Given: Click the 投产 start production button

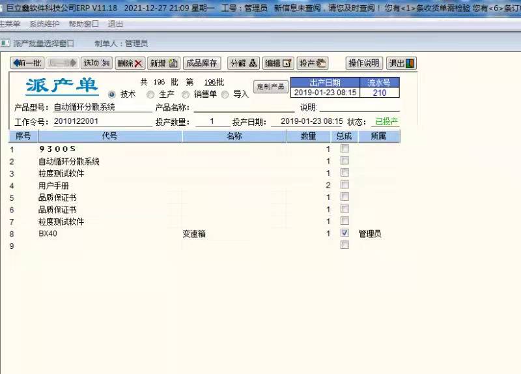Looking at the screenshot, I should click(313, 63).
